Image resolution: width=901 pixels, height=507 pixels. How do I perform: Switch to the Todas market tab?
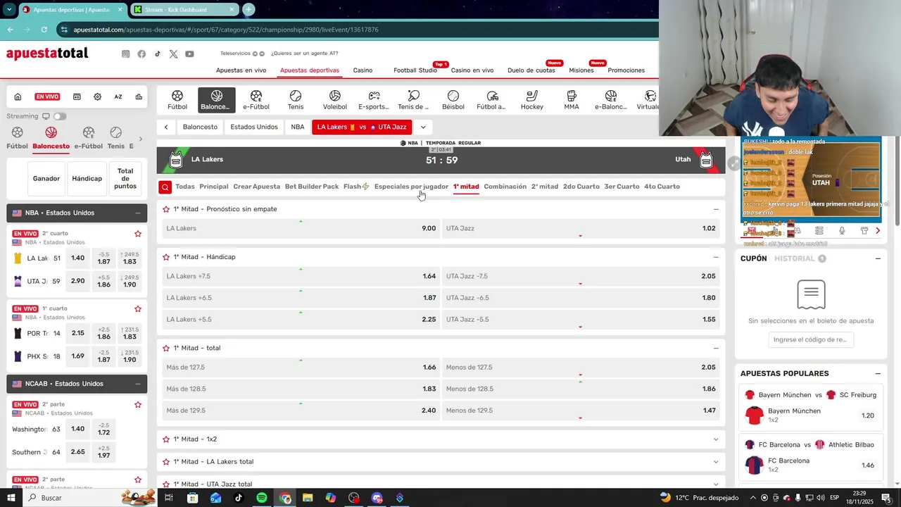[185, 187]
